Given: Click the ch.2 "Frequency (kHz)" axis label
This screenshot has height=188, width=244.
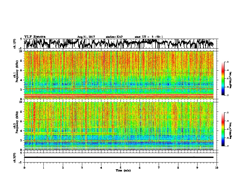Looking at the screenshot, I should coord(17,122).
